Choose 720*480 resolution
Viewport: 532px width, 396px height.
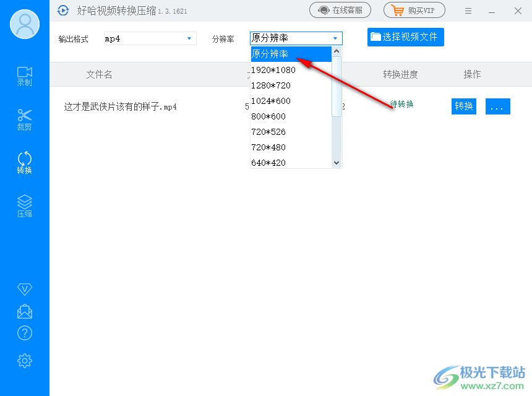coord(291,147)
